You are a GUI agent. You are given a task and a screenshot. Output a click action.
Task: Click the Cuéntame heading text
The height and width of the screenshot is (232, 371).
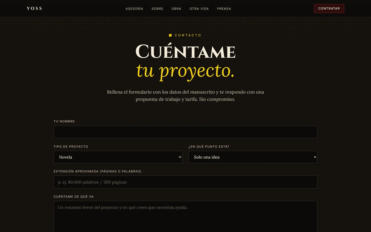[x=185, y=51]
